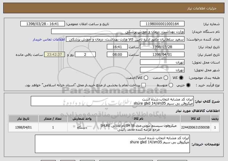Click the SHURE SM 58 product name cell

coord(139,127)
